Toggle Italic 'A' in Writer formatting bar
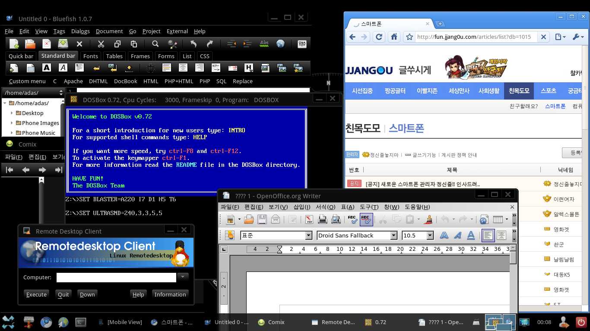This screenshot has width=590, height=331. (457, 235)
